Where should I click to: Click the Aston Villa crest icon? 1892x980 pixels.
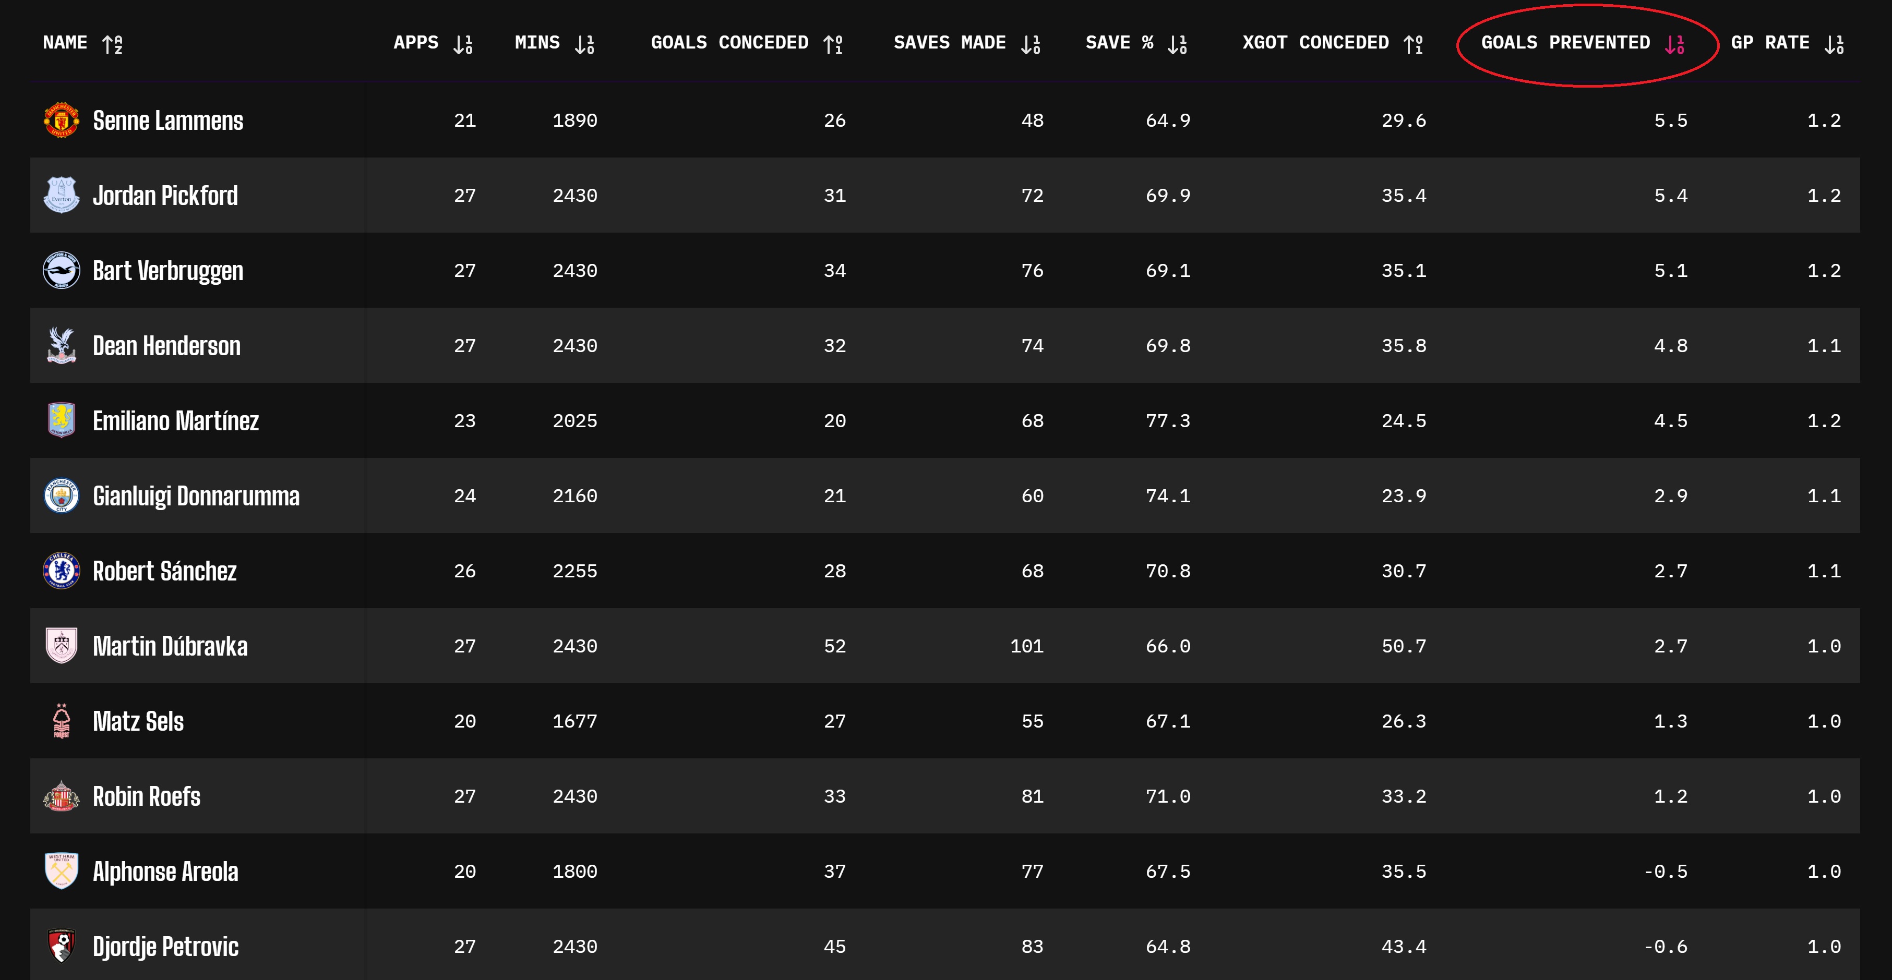point(61,420)
